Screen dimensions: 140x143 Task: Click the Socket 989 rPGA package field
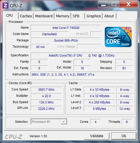pyautogui.click(x=66, y=40)
